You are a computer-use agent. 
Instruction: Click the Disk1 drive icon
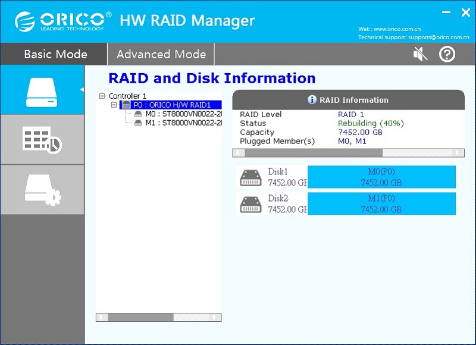(x=250, y=177)
